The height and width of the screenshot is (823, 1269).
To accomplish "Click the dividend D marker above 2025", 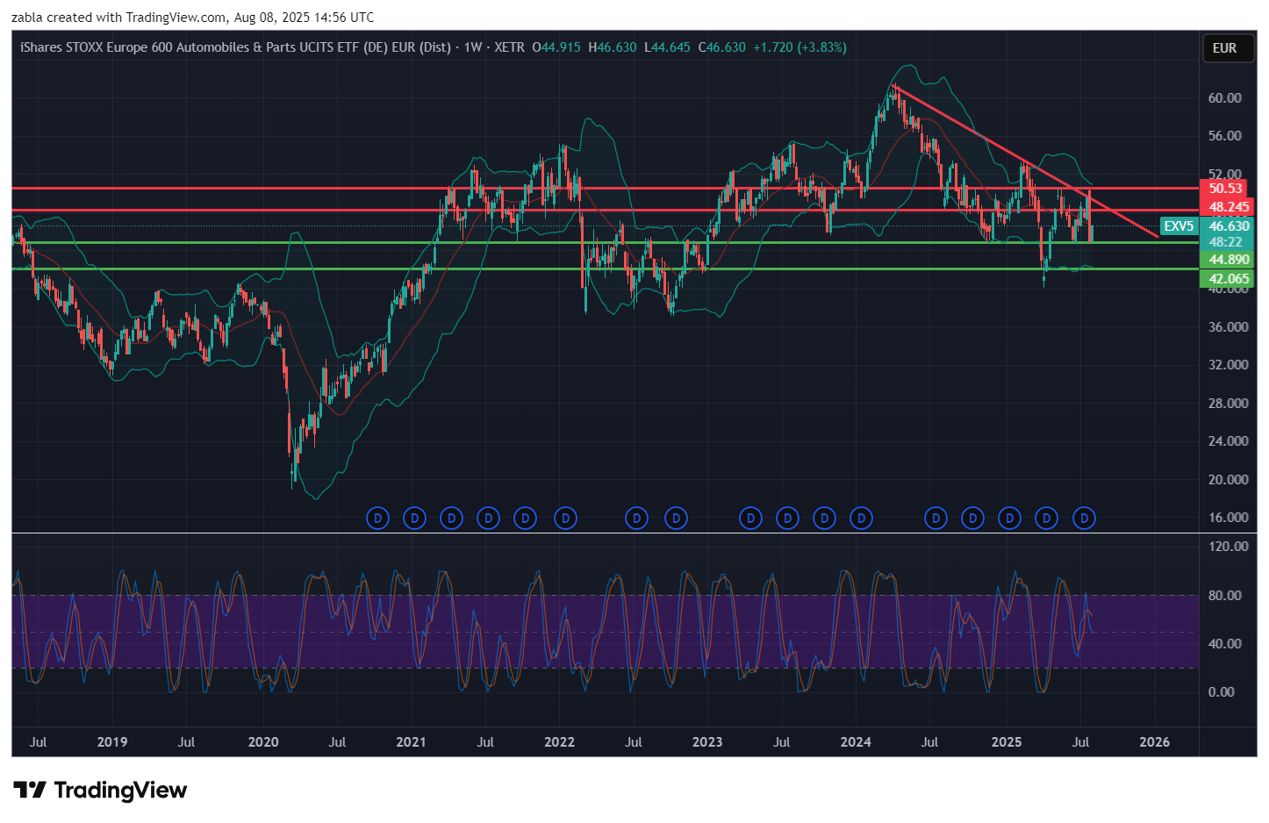I will tap(1009, 519).
